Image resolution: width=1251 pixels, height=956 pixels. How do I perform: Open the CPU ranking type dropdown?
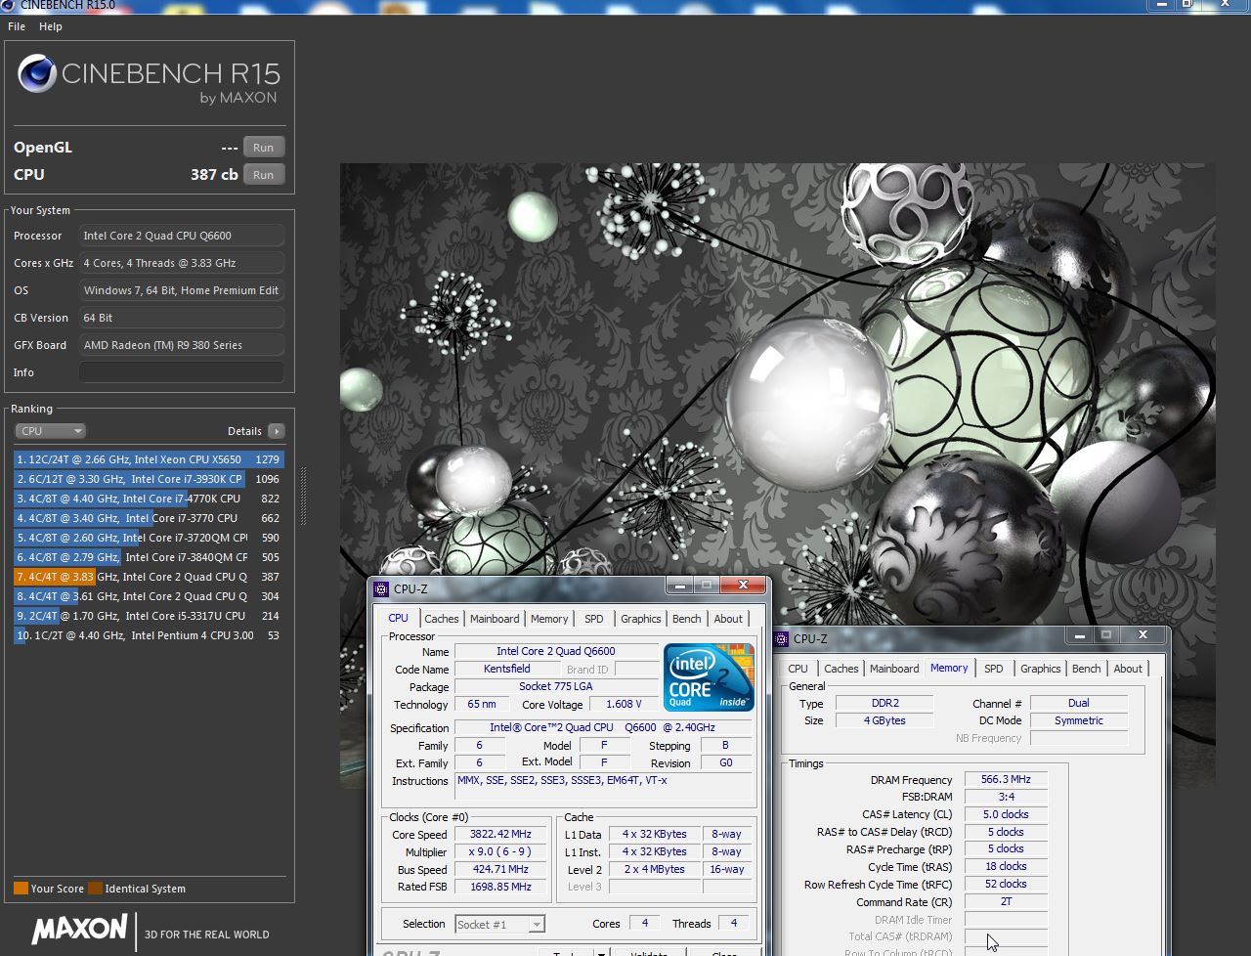point(50,431)
